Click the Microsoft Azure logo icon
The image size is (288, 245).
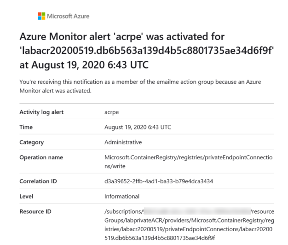[x=41, y=16]
